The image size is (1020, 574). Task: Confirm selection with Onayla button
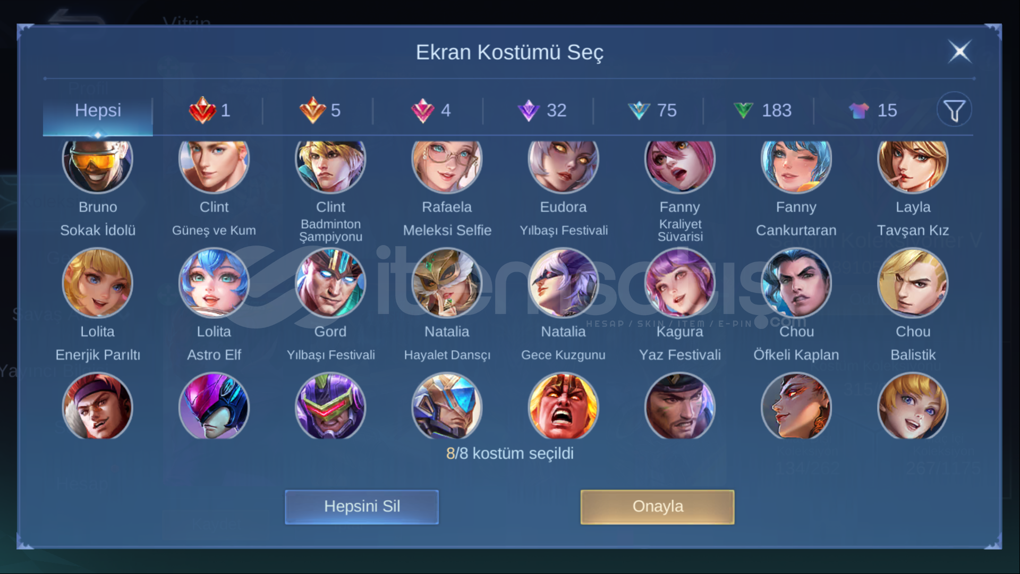click(657, 507)
